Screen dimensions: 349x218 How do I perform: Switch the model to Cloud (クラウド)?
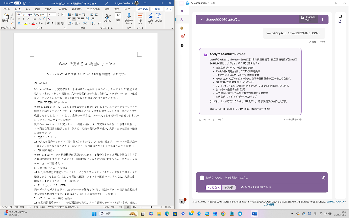click(x=229, y=187)
